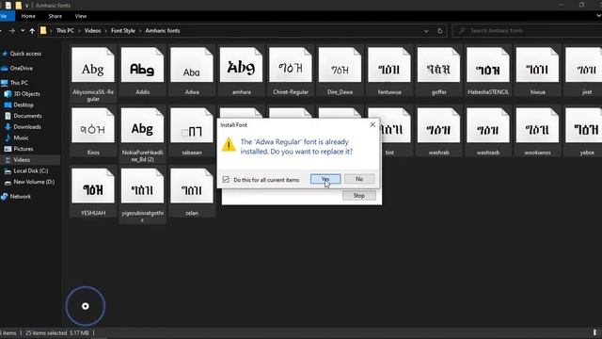Image resolution: width=602 pixels, height=339 pixels.
Task: Open the File ribbon tab
Action: pyautogui.click(x=6, y=16)
